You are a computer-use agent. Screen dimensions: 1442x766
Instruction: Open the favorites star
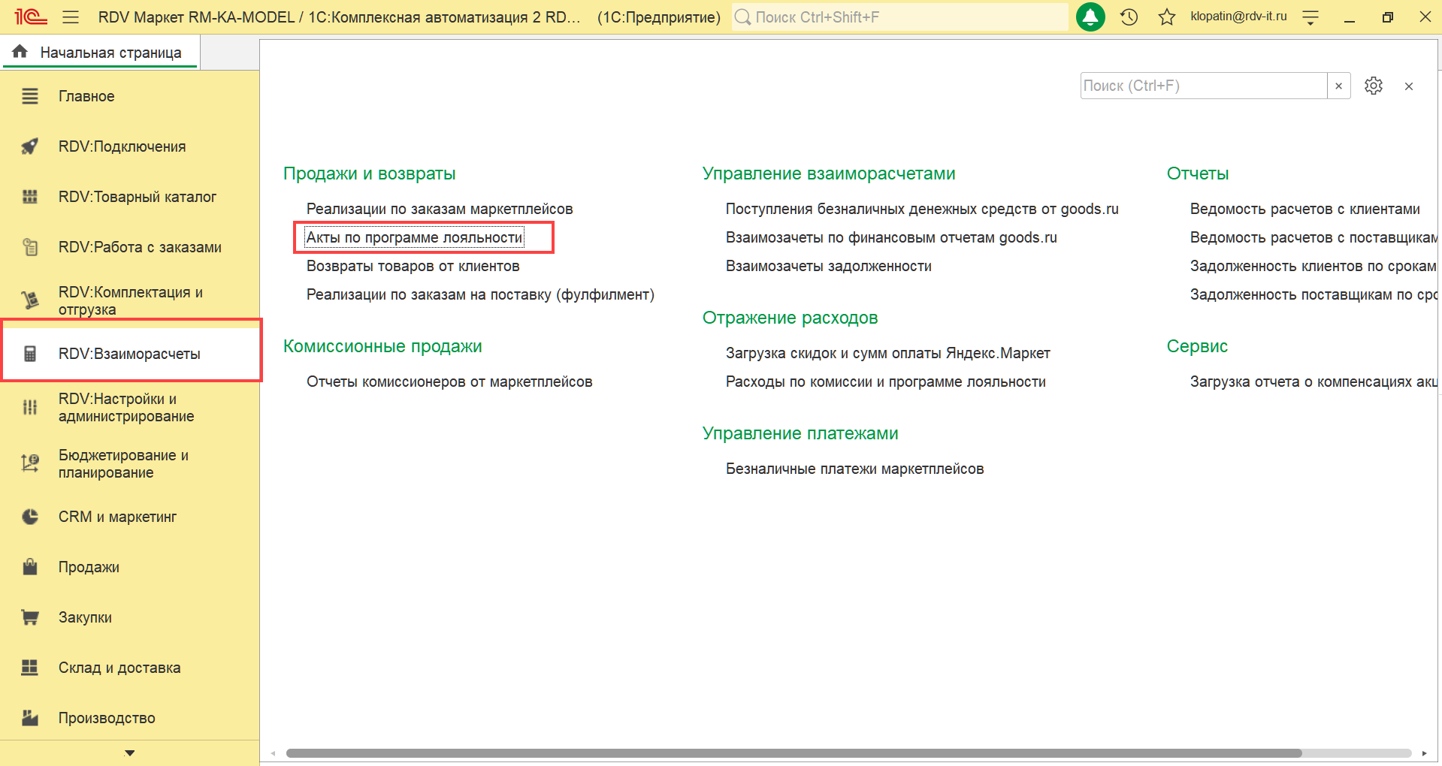tap(1166, 17)
